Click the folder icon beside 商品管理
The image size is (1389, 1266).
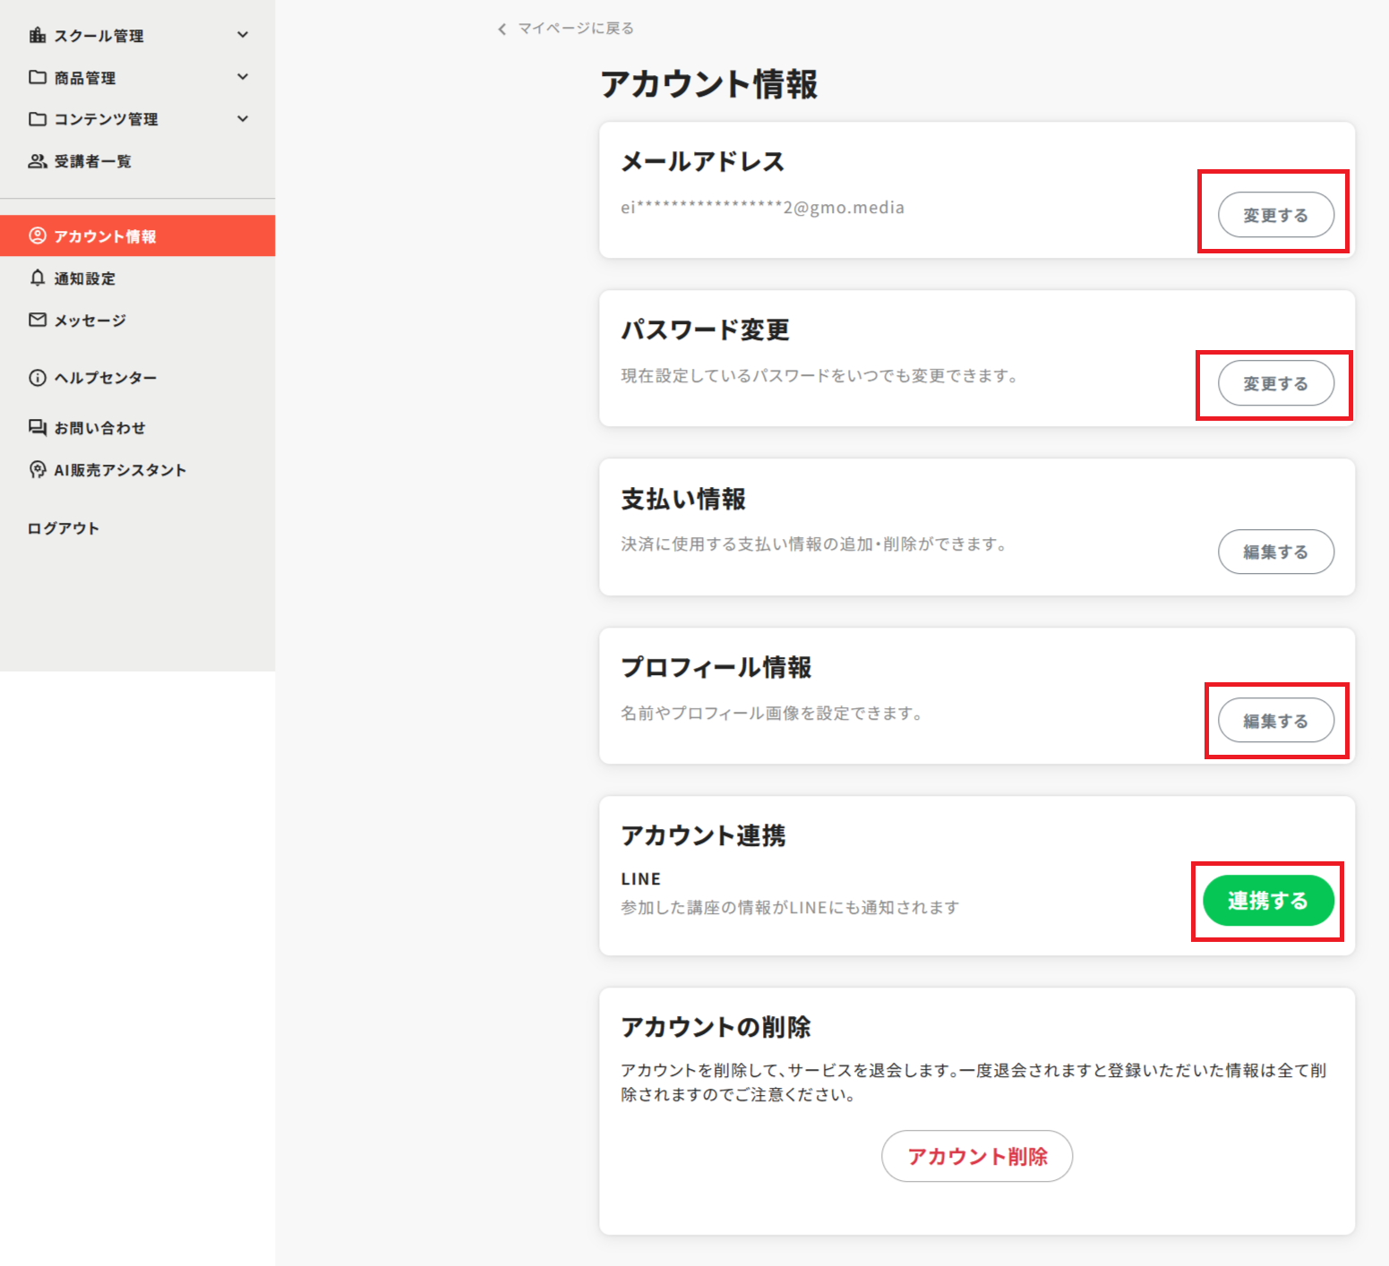37,78
